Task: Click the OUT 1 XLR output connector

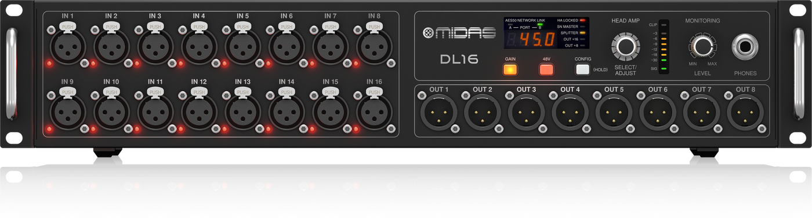Action: (x=438, y=112)
